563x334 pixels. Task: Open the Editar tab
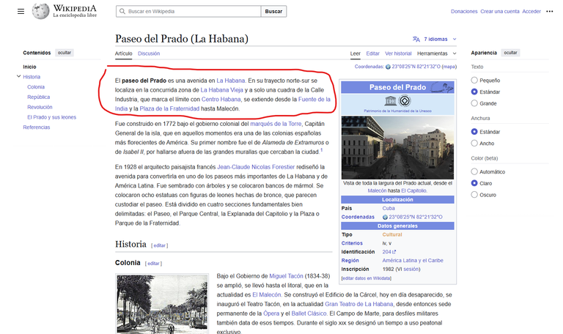[372, 53]
